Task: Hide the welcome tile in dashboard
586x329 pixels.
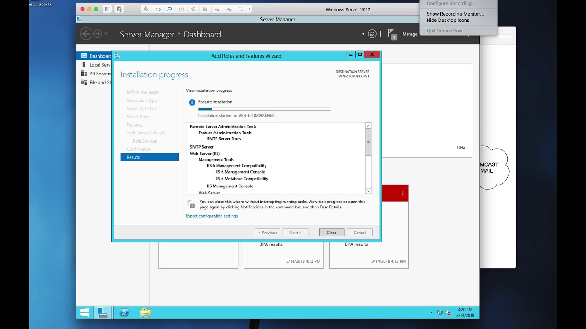Action: coord(461,148)
